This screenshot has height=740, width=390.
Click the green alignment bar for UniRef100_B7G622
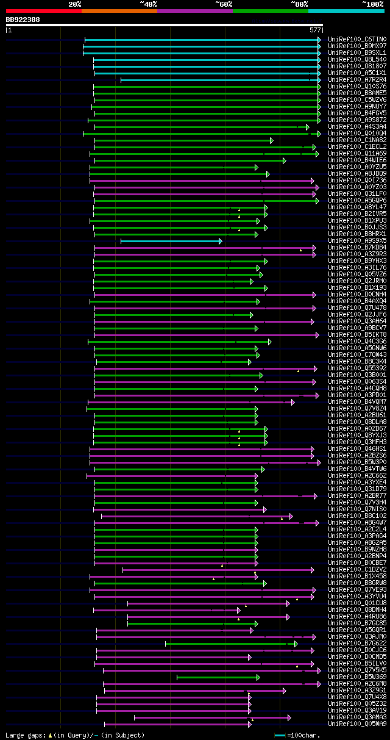coord(231,644)
